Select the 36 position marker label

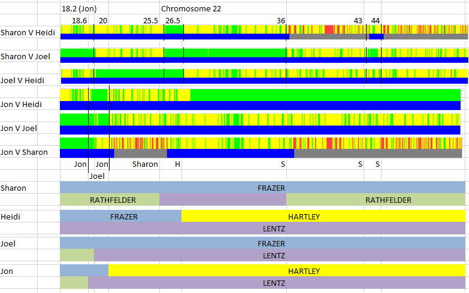[x=281, y=21]
